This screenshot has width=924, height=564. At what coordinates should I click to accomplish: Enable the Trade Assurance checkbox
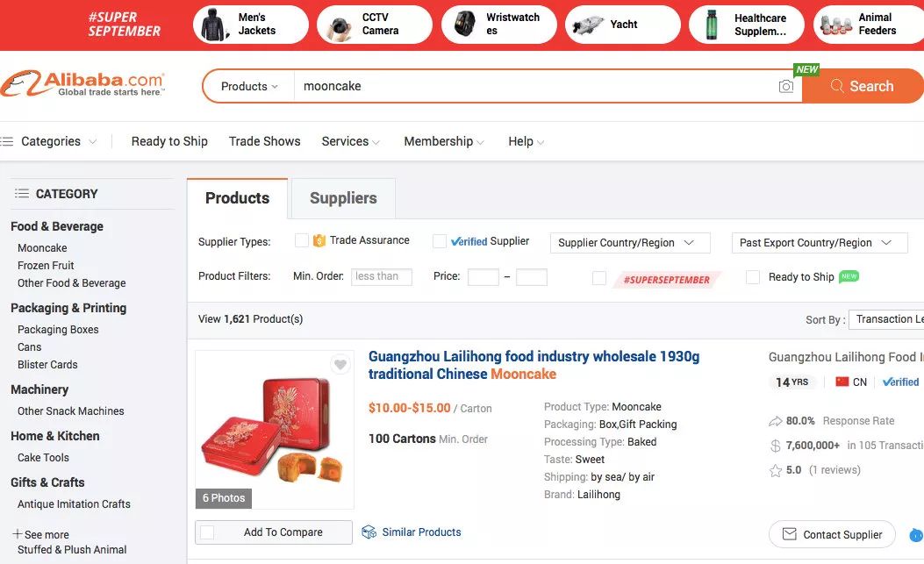click(x=302, y=240)
